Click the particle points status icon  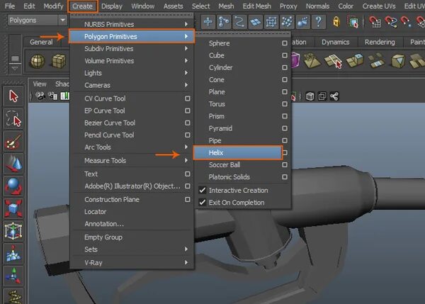287,22
